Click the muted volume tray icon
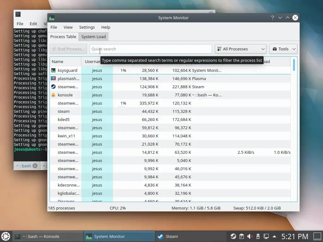Screen dimensions: 323x242 (x=250, y=236)
